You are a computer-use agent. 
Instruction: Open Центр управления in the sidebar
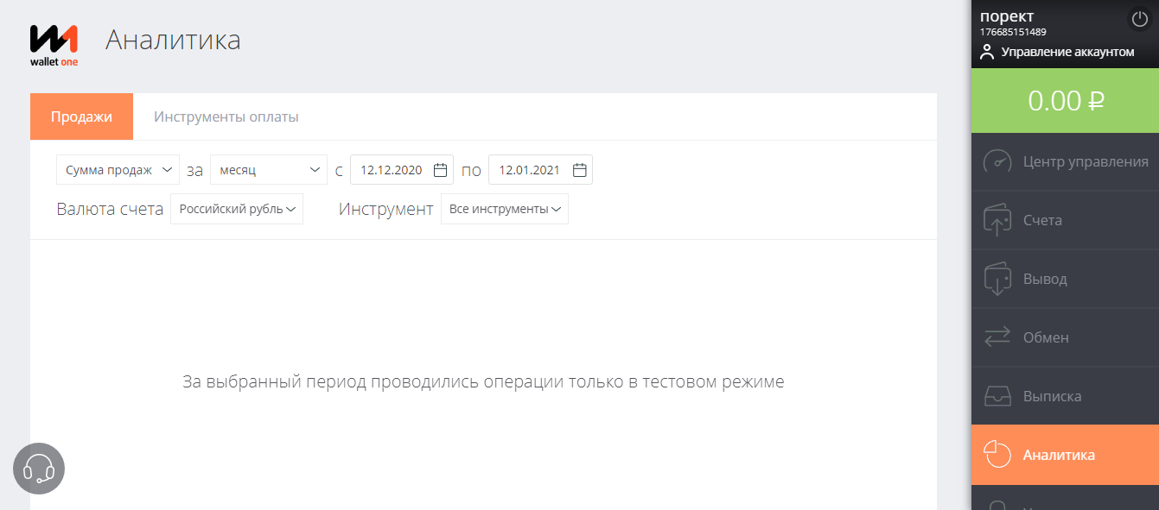(x=1065, y=161)
